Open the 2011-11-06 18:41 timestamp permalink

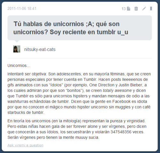22,9
